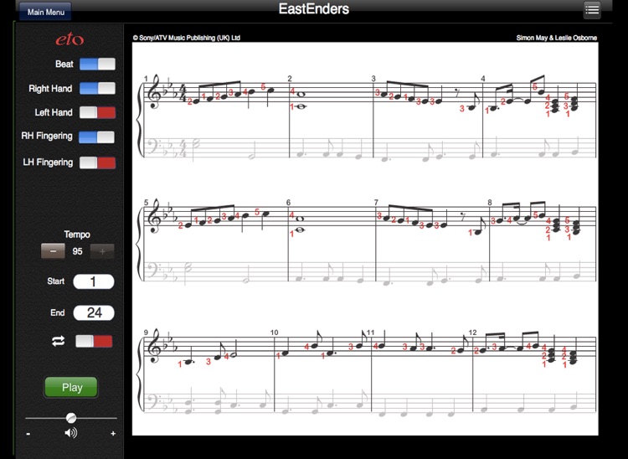628x459 pixels.
Task: Click bar number 3 in the score
Action: coord(373,79)
